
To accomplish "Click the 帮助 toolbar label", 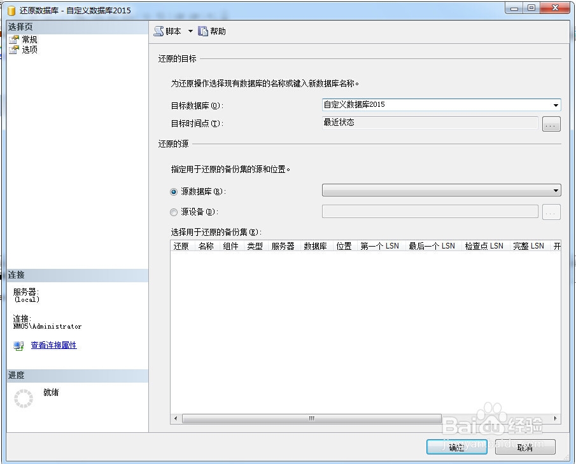I will [x=218, y=31].
